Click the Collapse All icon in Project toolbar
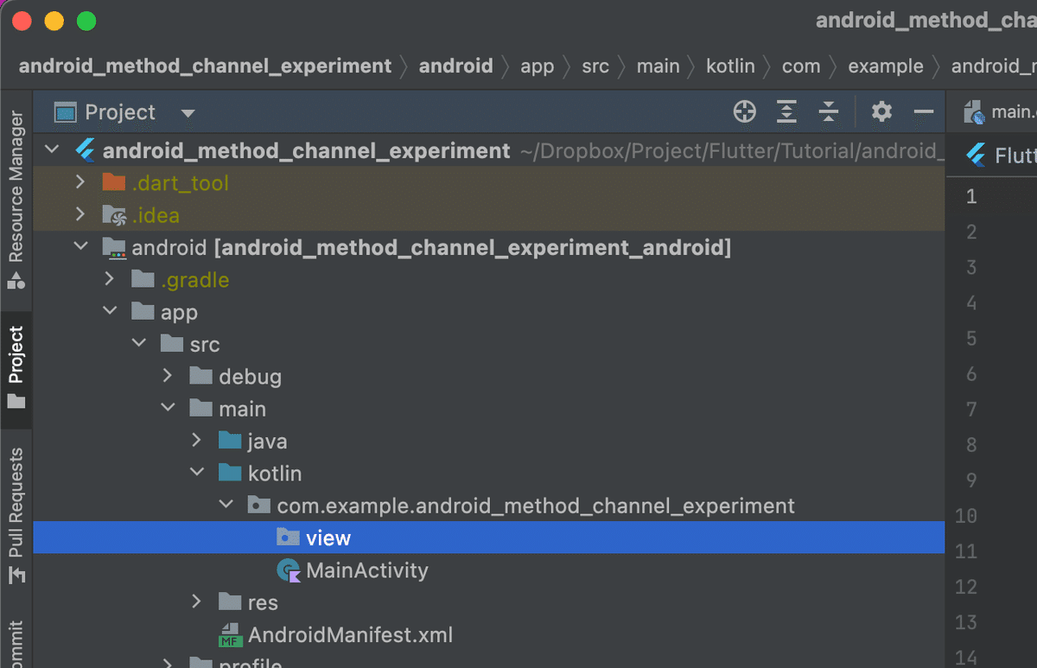 (829, 111)
